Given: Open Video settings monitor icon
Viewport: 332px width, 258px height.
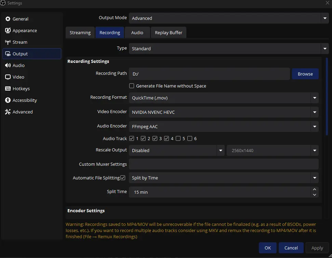Looking at the screenshot, I should point(8,77).
